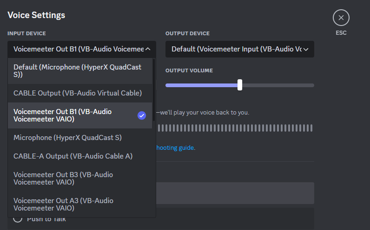
Task: Close Voice Settings with the X icon
Action: coord(341,18)
